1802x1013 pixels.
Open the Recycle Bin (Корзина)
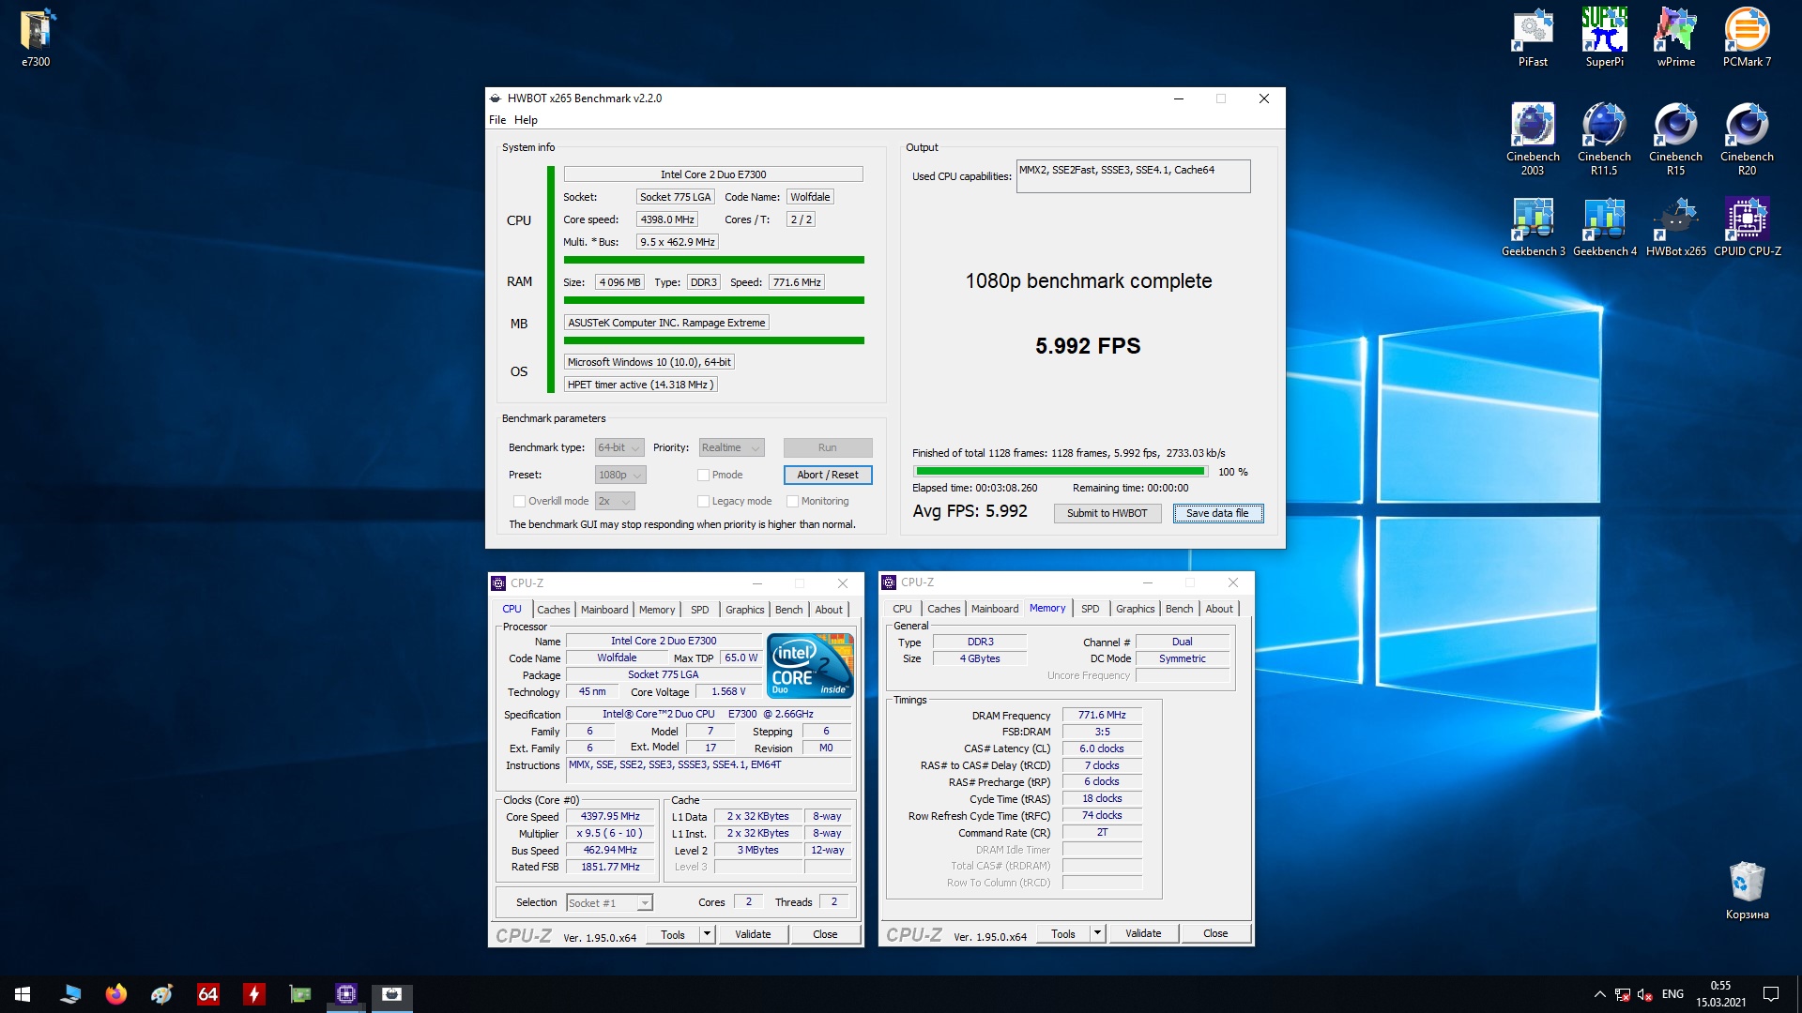click(x=1747, y=891)
